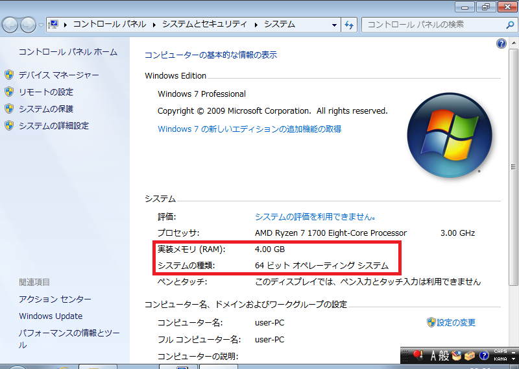Click the red ball IME icon in language bar
Viewport: 519px width, 369px height.
418,355
